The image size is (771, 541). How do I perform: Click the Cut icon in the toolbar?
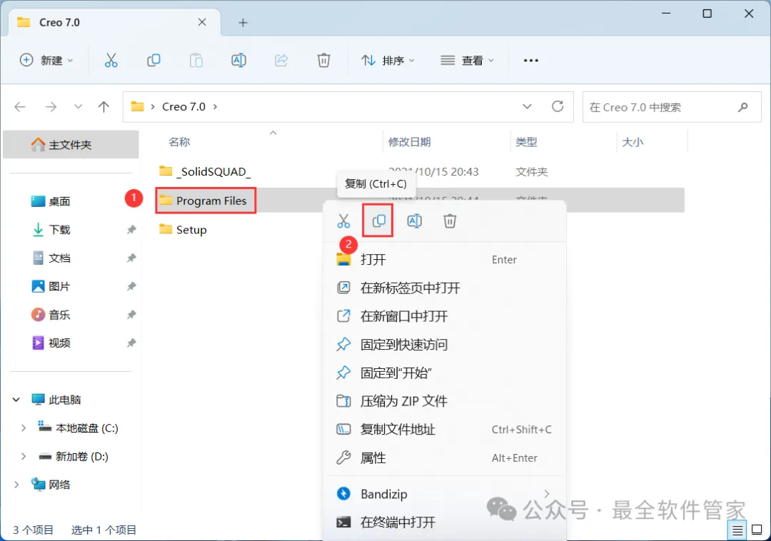111,61
